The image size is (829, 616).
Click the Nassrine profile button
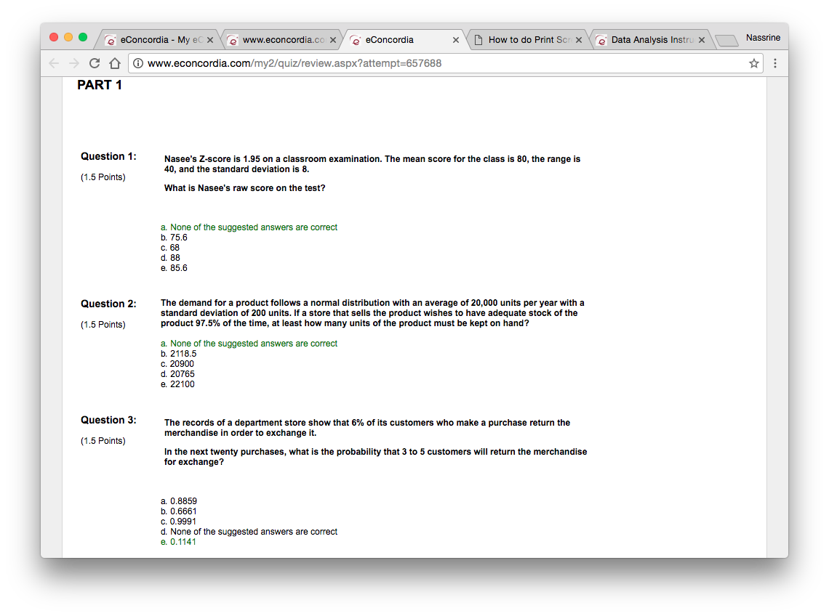(x=763, y=38)
